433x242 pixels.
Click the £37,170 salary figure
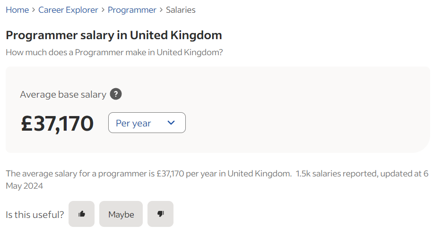click(x=57, y=123)
